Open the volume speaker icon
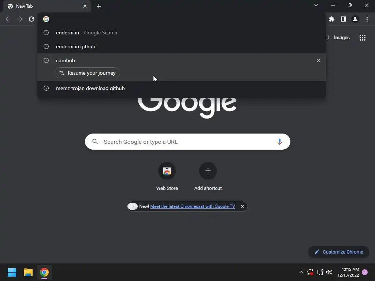This screenshot has height=281, width=375. (329, 272)
